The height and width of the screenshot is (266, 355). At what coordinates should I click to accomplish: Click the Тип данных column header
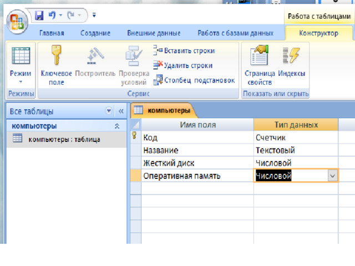click(296, 125)
